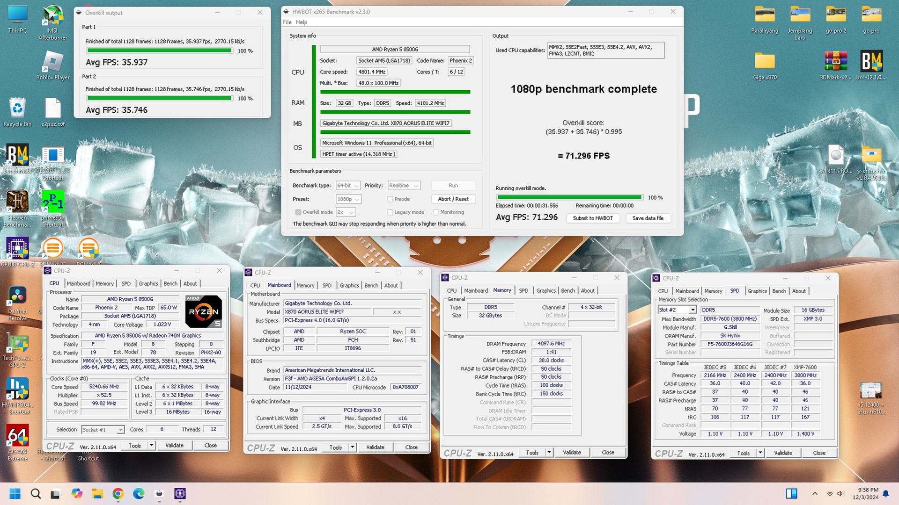Launch DaVinci Resolve desktop icon
The width and height of the screenshot is (899, 505).
(x=17, y=303)
